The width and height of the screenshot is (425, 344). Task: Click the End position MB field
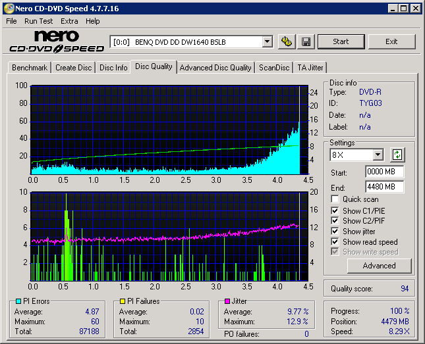pyautogui.click(x=384, y=186)
